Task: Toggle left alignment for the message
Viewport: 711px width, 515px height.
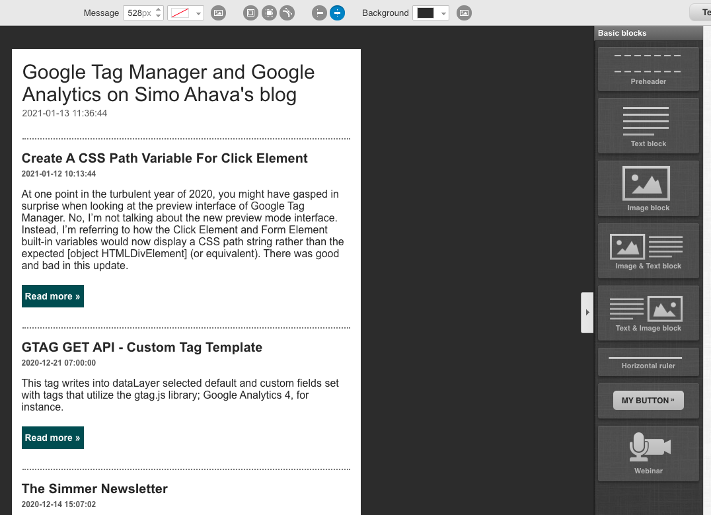Action: click(x=319, y=13)
